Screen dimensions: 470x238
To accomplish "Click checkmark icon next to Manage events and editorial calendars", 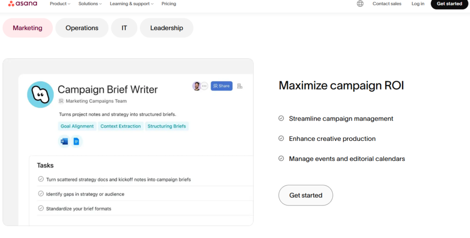I will 281,159.
